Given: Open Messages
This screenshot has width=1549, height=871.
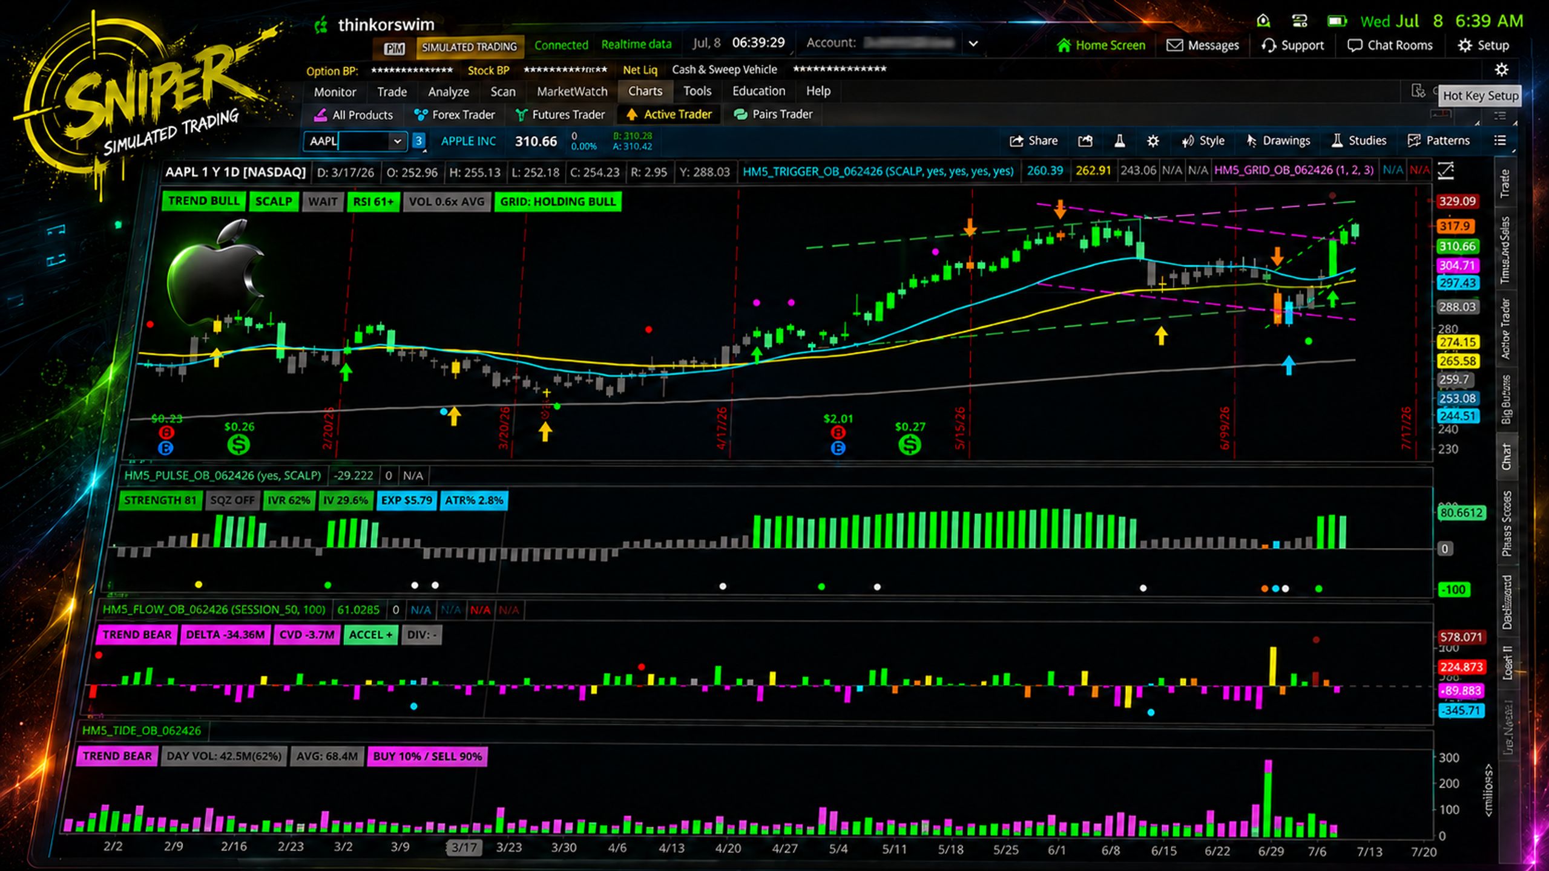Looking at the screenshot, I should (x=1203, y=45).
